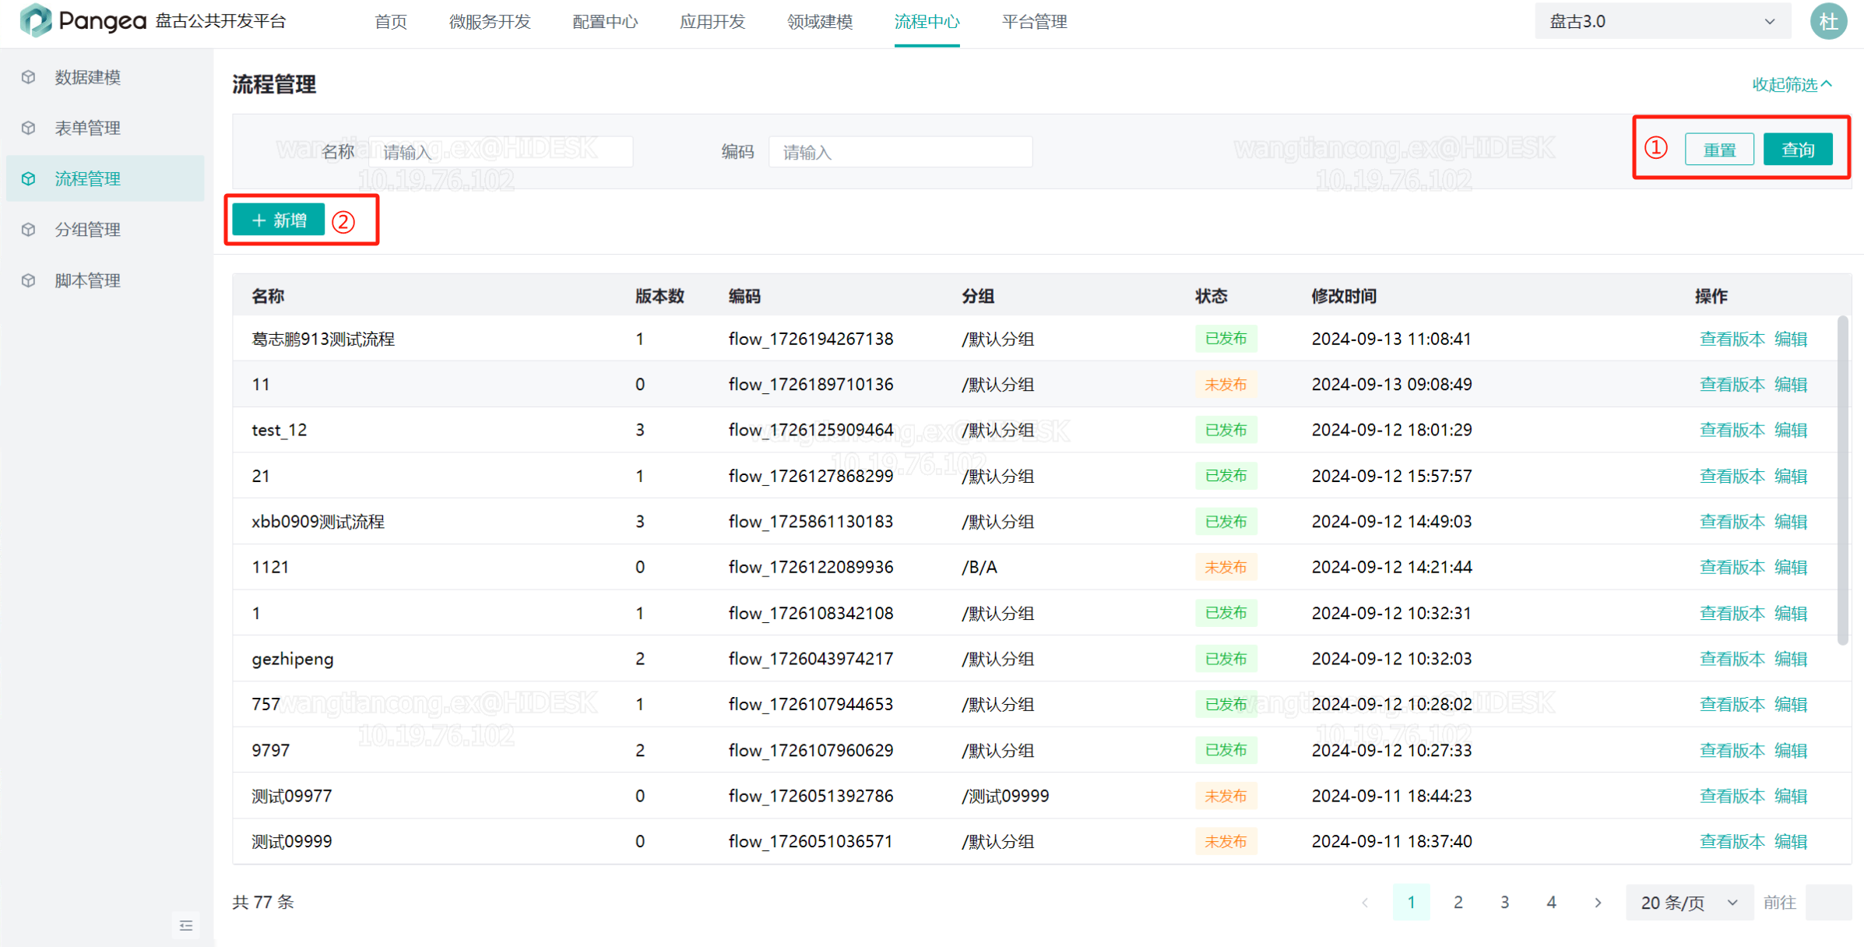This screenshot has height=947, width=1864.
Task: Click the 分组管理 cube icon
Action: click(29, 230)
